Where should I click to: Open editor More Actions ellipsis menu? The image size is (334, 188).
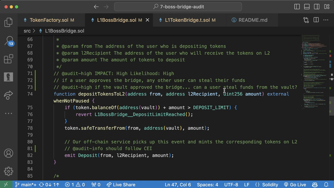tap(326, 20)
